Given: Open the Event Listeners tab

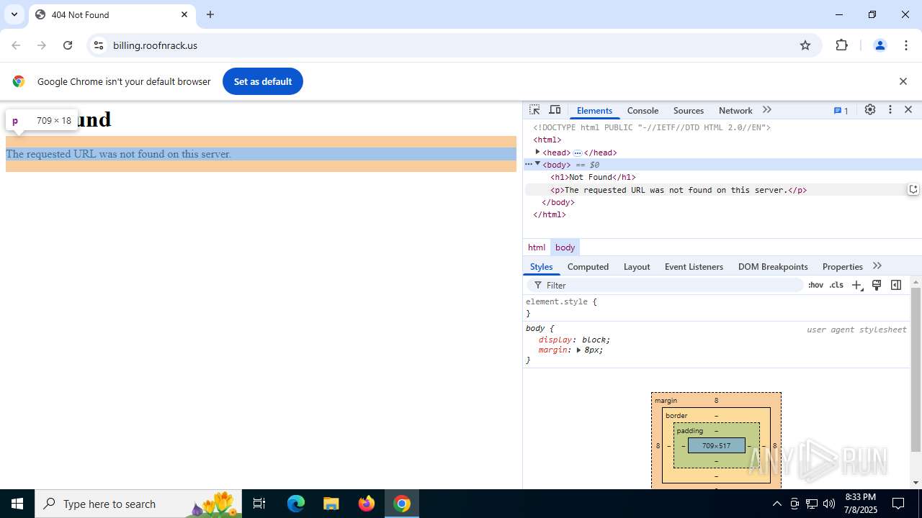Looking at the screenshot, I should pyautogui.click(x=694, y=267).
